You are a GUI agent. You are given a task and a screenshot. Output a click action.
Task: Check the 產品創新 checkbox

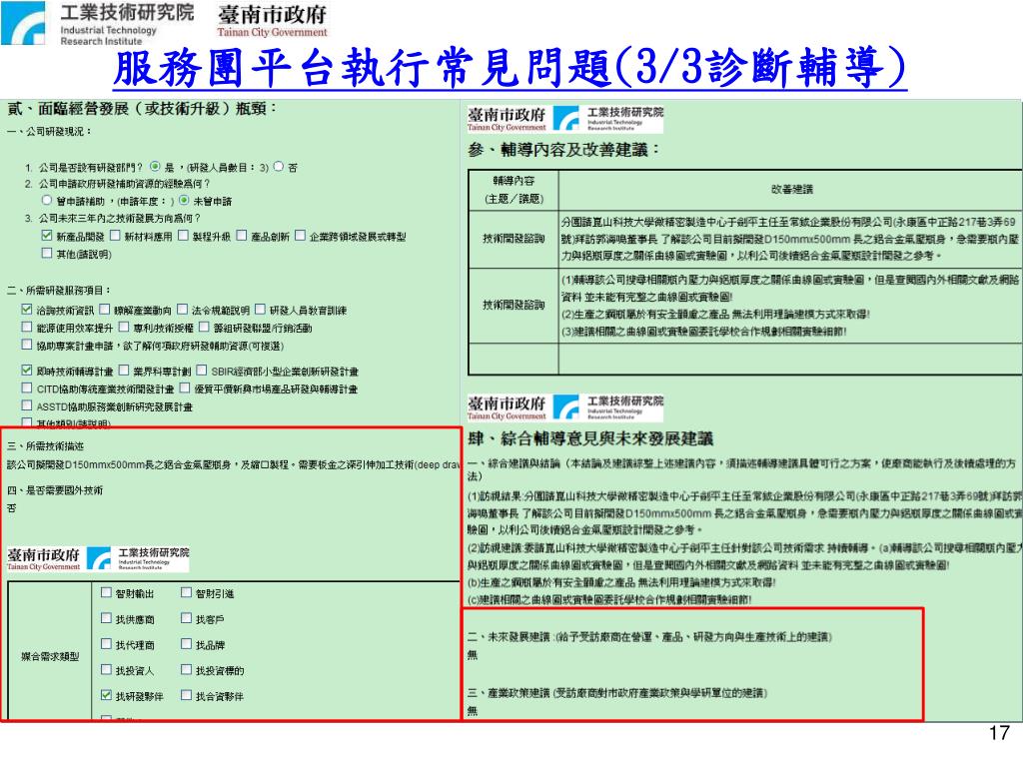(242, 236)
